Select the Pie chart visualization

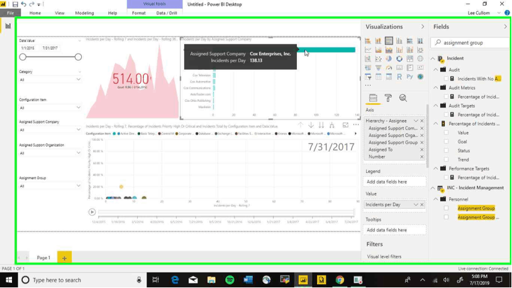pos(389,58)
